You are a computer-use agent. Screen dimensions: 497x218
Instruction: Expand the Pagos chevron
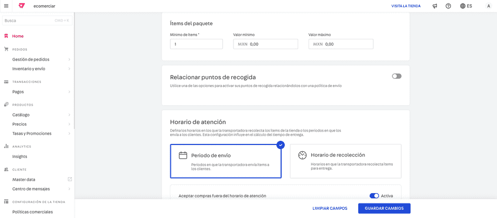(x=69, y=92)
